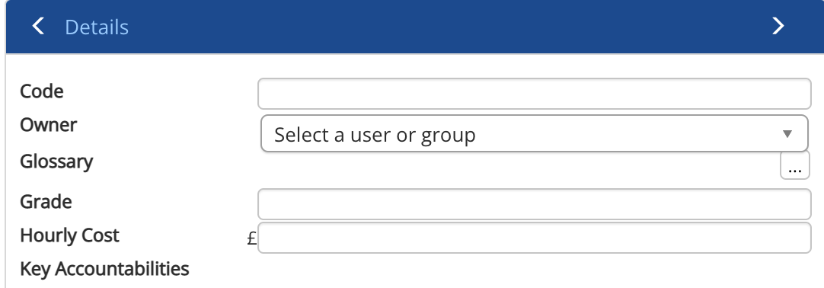The image size is (824, 288).
Task: Advance with the right chevron arrow
Action: (x=778, y=26)
